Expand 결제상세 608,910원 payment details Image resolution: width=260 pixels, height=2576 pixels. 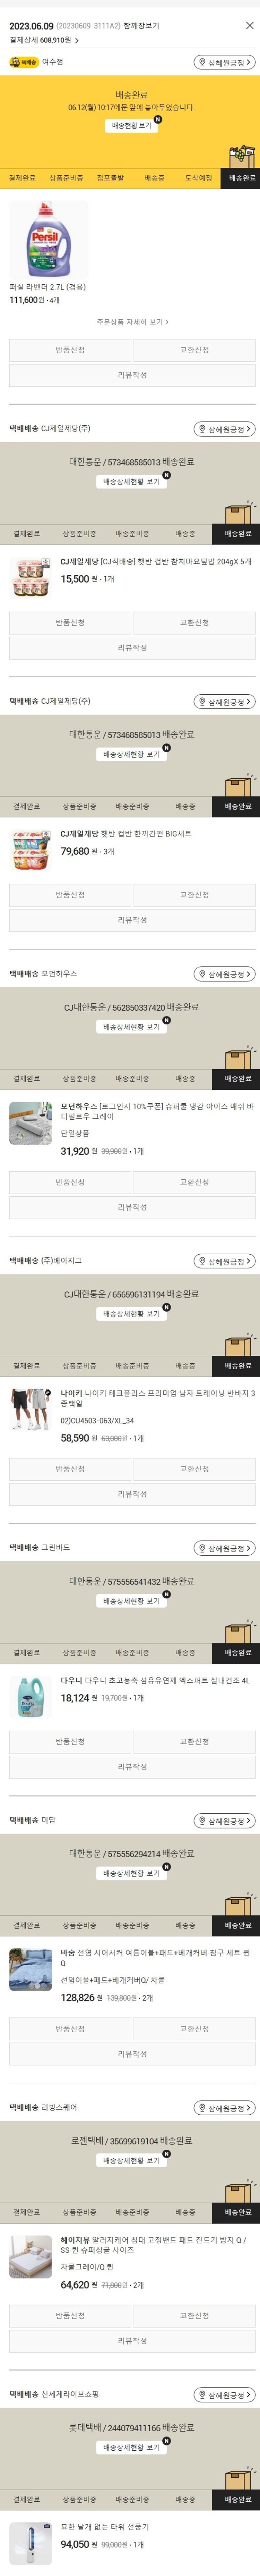(x=44, y=41)
